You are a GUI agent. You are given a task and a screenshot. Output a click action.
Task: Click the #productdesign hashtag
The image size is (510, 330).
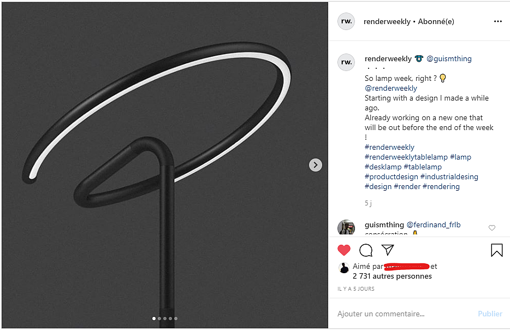[x=391, y=176]
